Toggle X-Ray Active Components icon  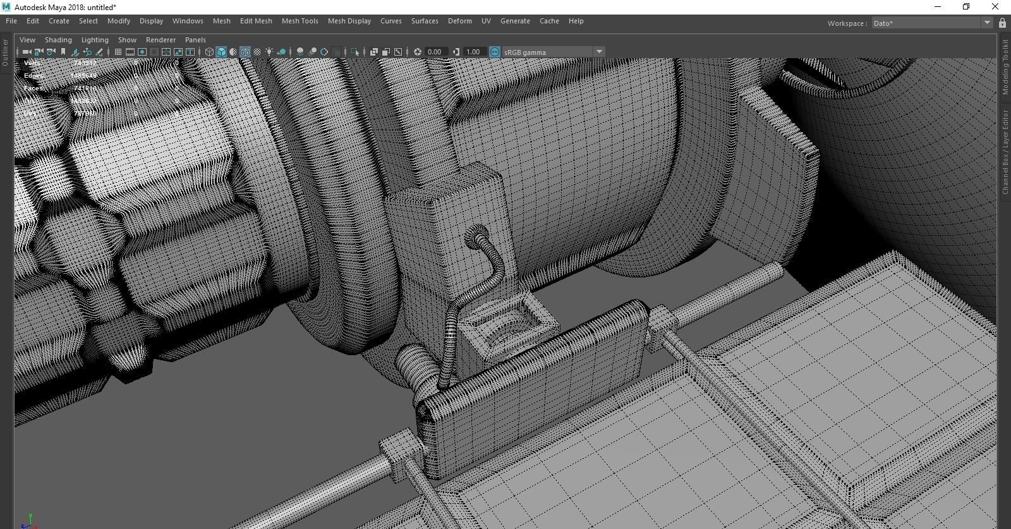click(x=386, y=52)
